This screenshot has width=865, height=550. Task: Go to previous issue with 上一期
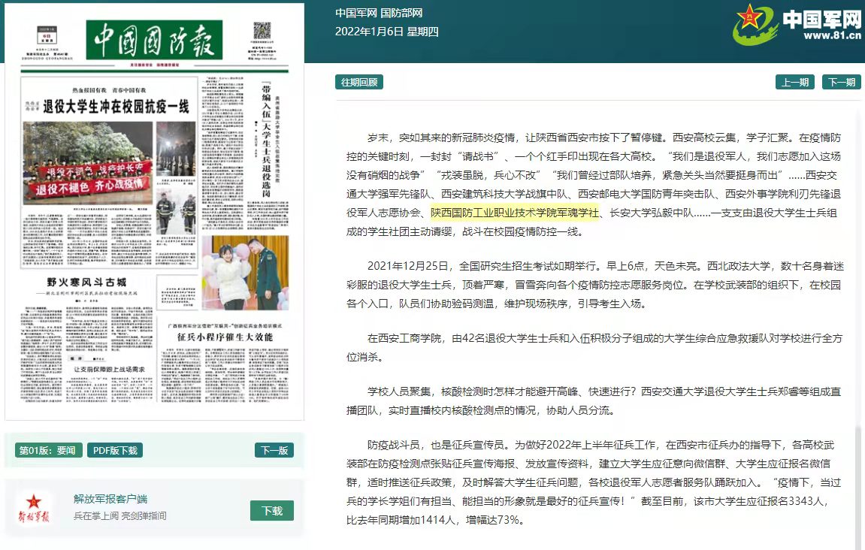coord(795,82)
